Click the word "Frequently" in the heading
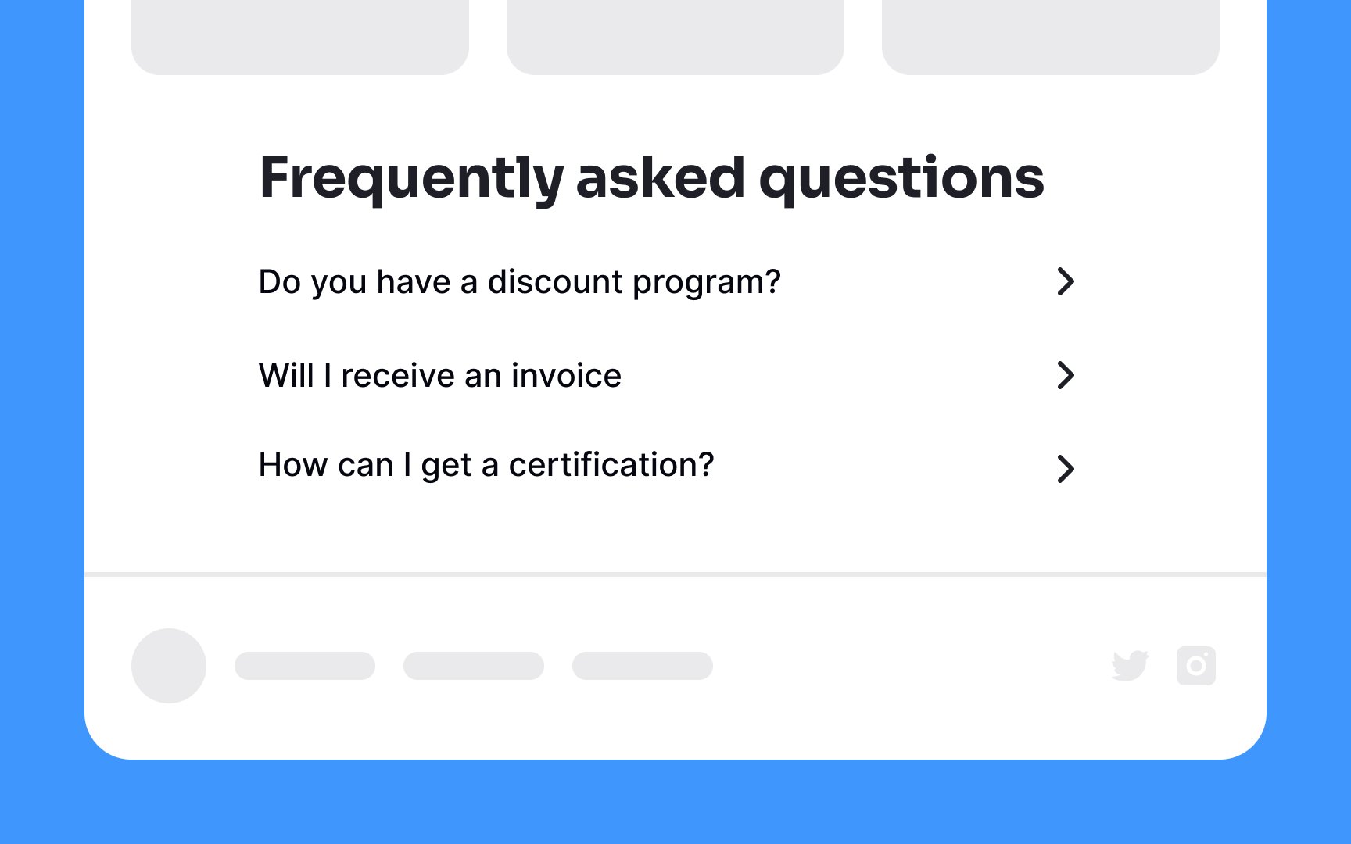The image size is (1351, 844). [412, 179]
